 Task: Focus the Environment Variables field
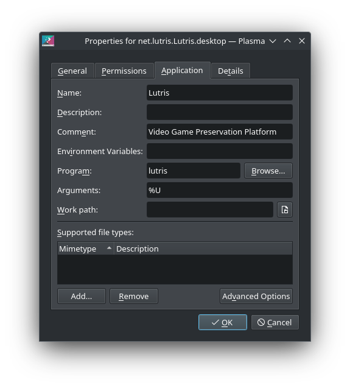(220, 151)
